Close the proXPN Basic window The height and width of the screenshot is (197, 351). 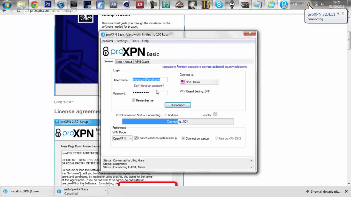(x=250, y=34)
